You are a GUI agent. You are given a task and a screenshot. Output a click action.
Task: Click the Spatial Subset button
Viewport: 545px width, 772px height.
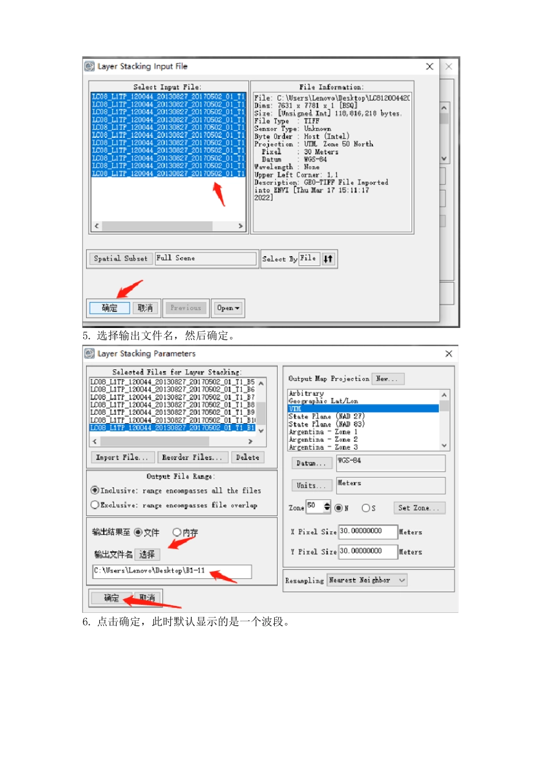[x=120, y=258]
